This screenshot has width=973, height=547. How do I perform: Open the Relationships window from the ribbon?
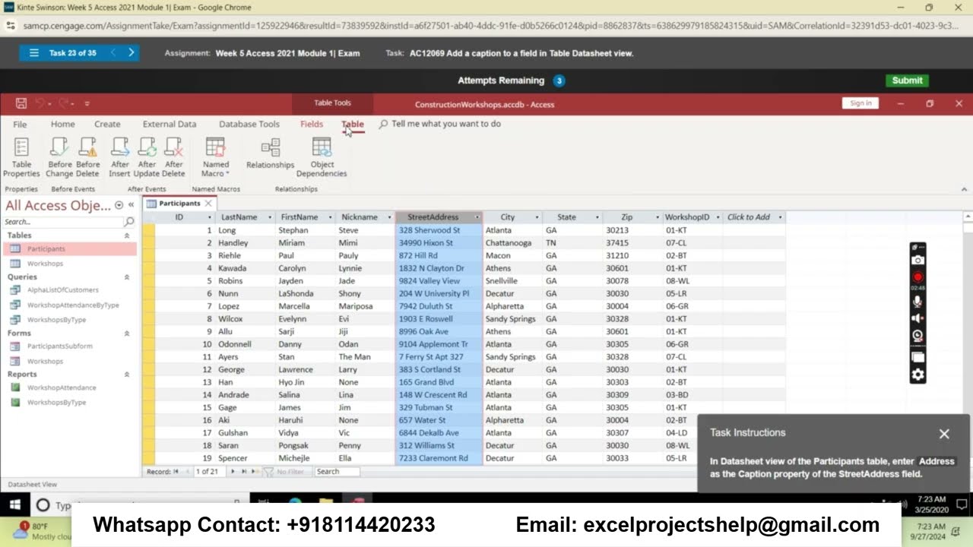coord(270,153)
